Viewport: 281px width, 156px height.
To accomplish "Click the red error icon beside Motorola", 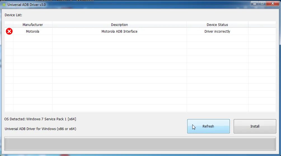I will [x=9, y=31].
